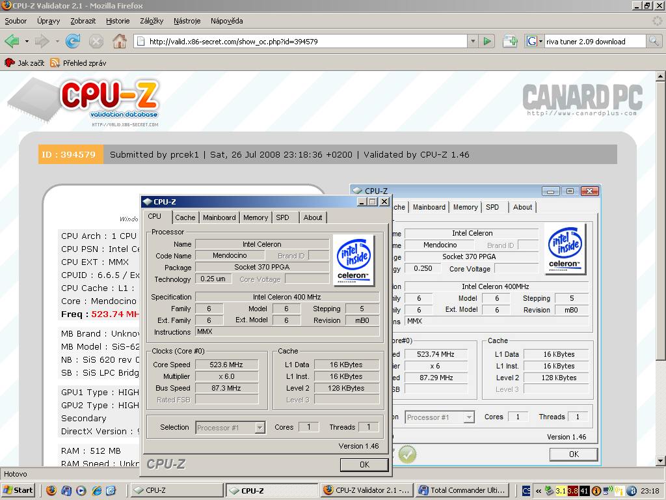This screenshot has width=666, height=500.
Task: Click the green Go arrow next to address bar
Action: click(487, 41)
